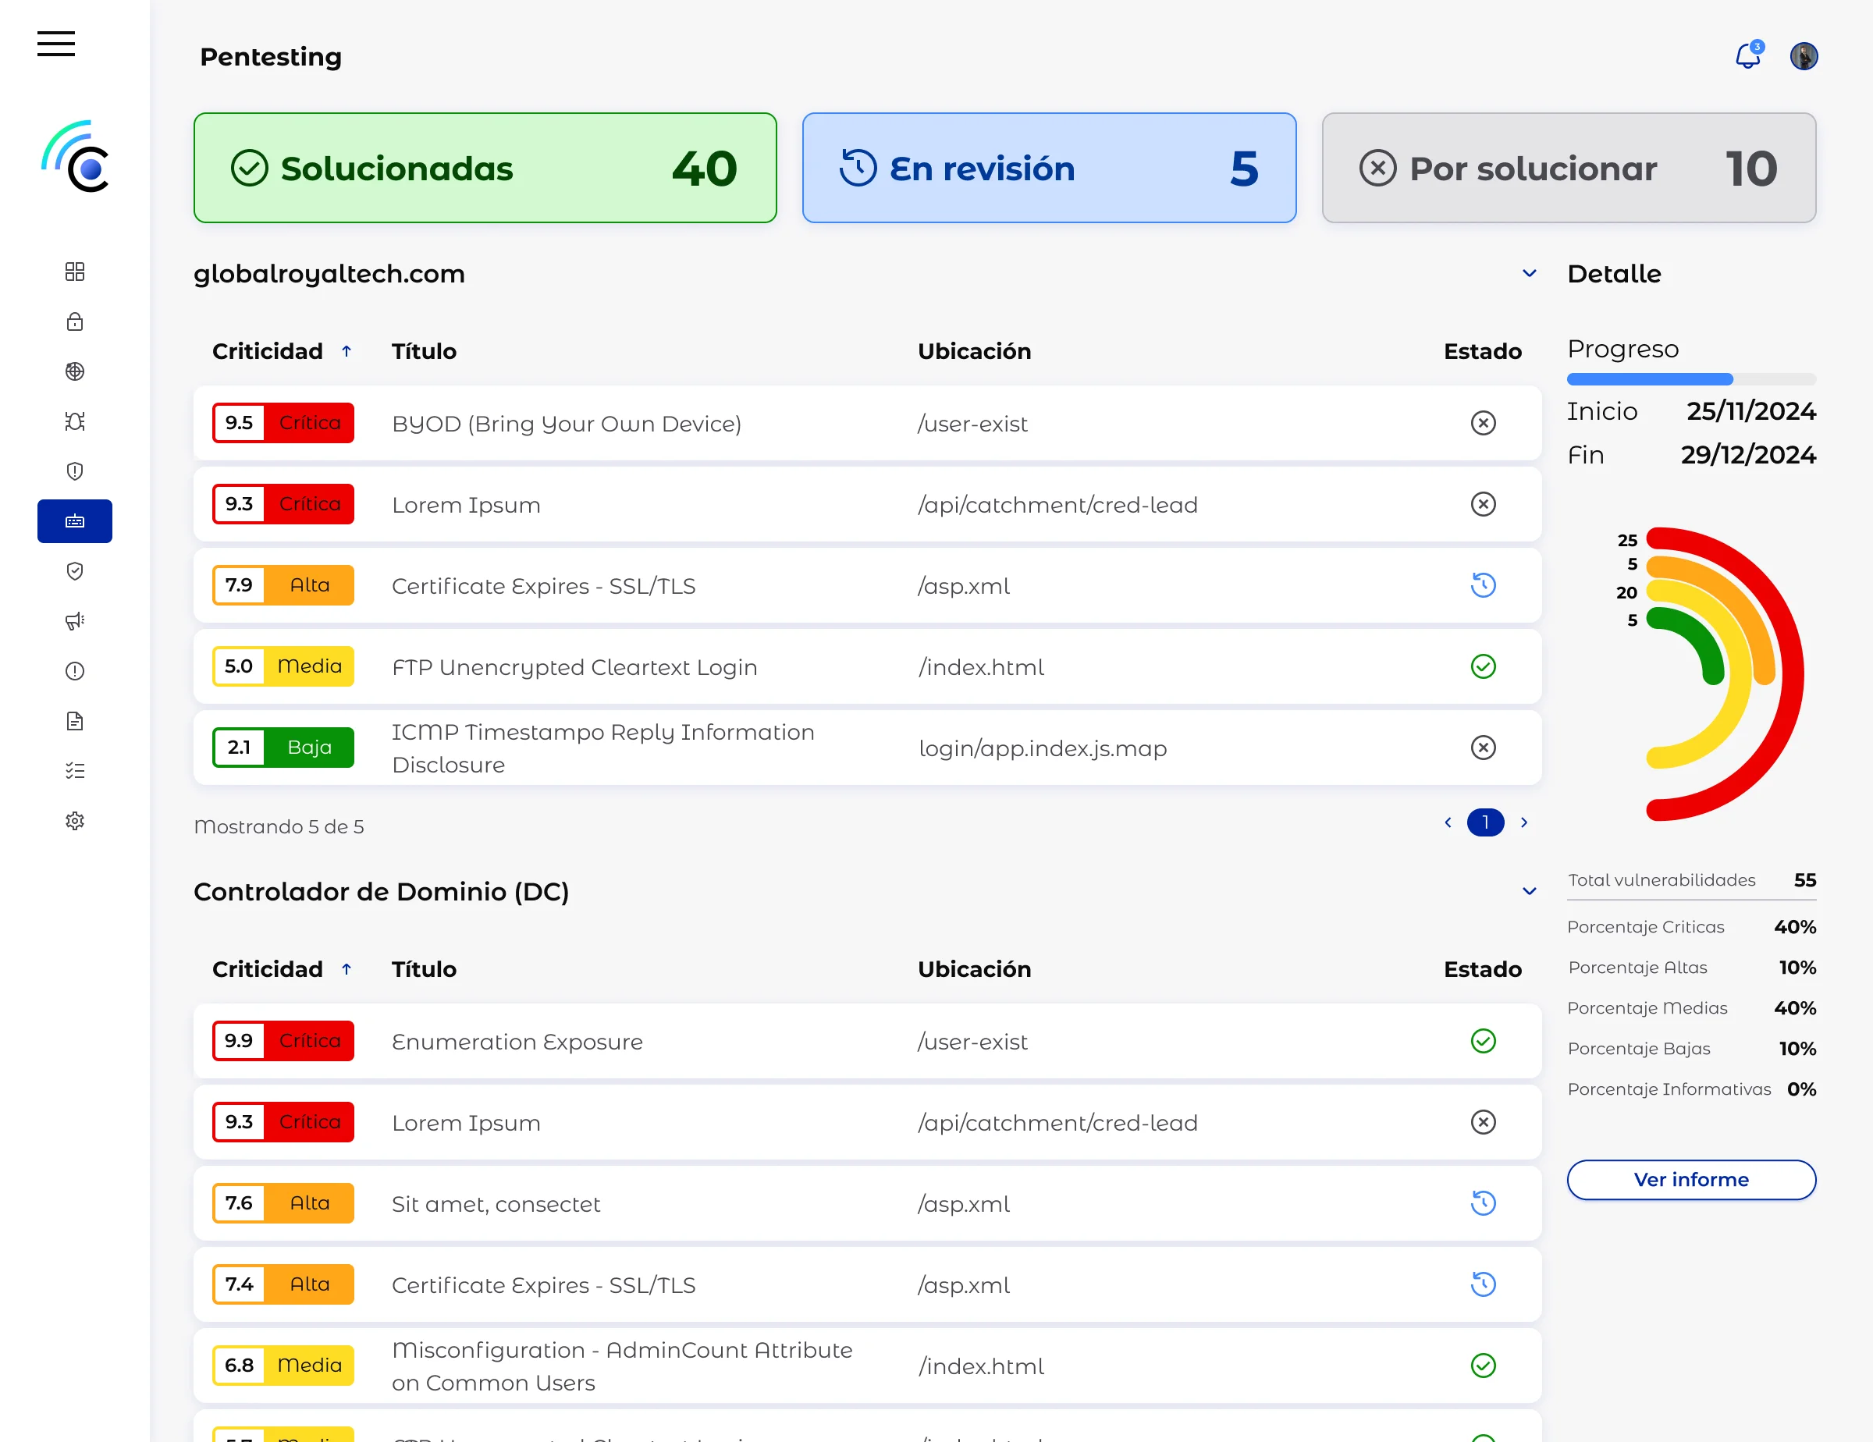This screenshot has height=1442, width=1873.
Task: Open the alert circle icon in sidebar
Action: (75, 670)
